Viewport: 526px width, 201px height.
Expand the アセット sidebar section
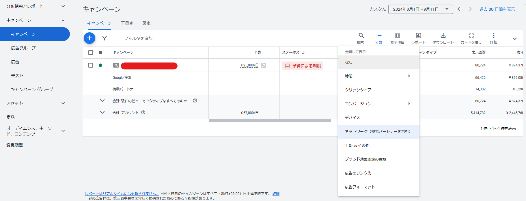[63, 103]
